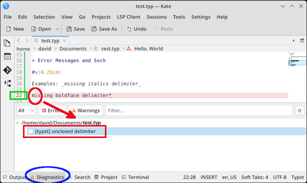
Task: Save the current document
Action: [75, 29]
